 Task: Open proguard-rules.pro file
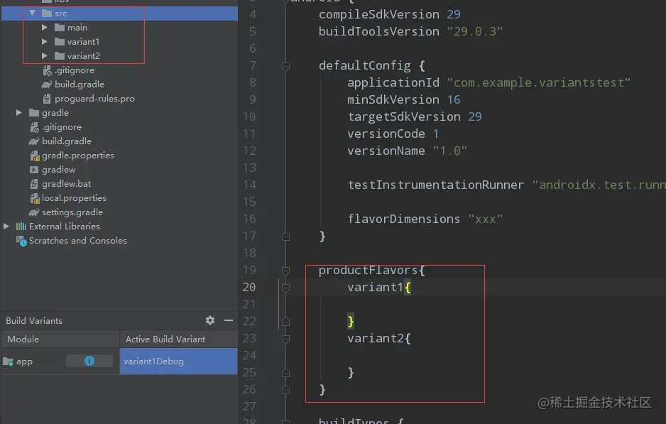[x=94, y=99]
